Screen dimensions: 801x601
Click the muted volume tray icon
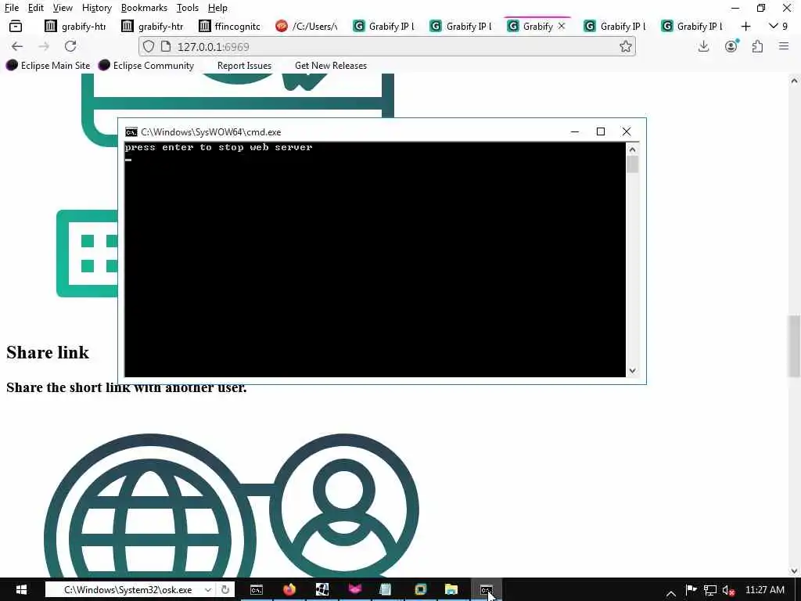(728, 590)
